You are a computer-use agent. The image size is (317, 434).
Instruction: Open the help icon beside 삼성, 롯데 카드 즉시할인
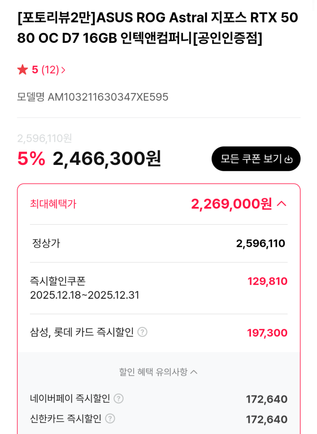(x=141, y=332)
